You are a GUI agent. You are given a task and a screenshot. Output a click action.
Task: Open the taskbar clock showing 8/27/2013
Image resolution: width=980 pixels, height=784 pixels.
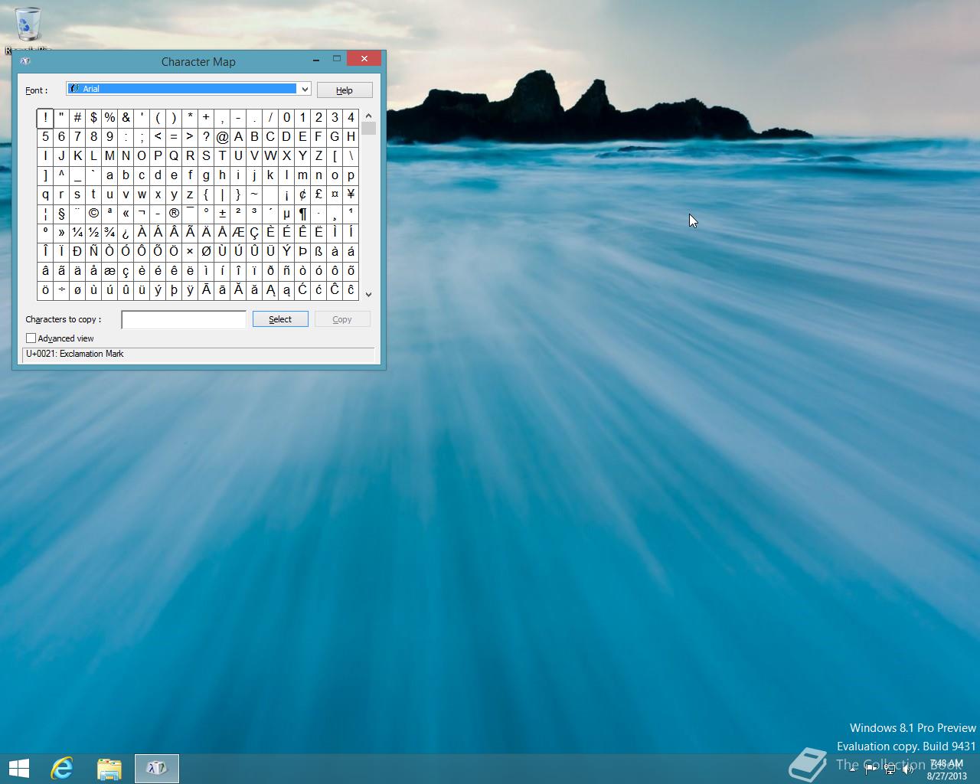coord(946,769)
